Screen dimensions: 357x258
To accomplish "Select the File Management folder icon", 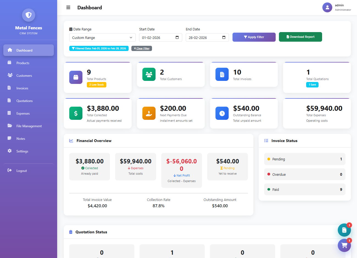I will (10, 126).
